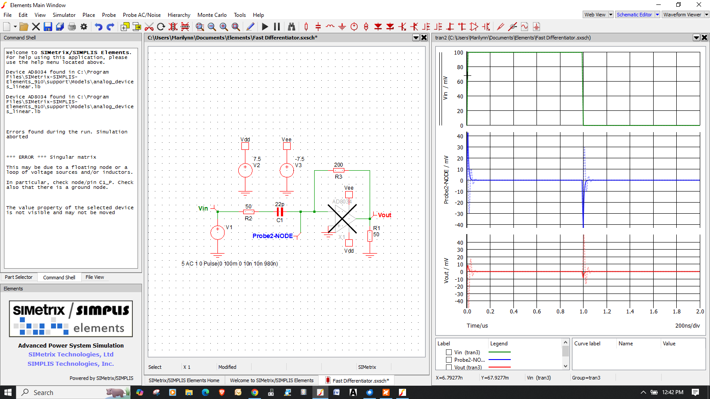Screen dimensions: 710x399
Task: Open the Welcome to SIMetrix/SIMPLIS Elements tab
Action: (x=272, y=380)
